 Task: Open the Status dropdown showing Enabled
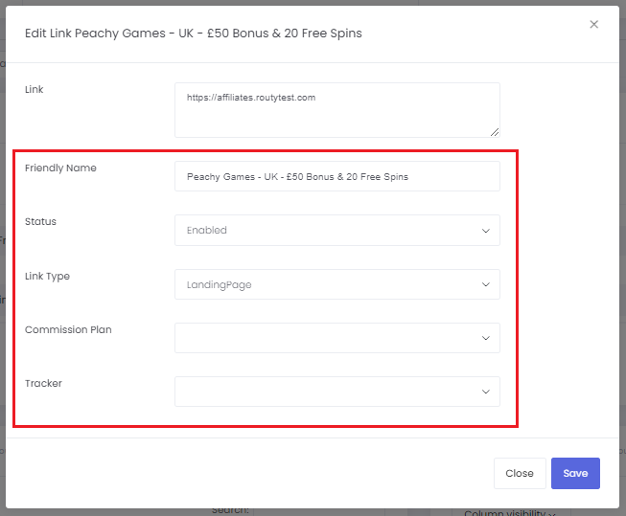[336, 230]
